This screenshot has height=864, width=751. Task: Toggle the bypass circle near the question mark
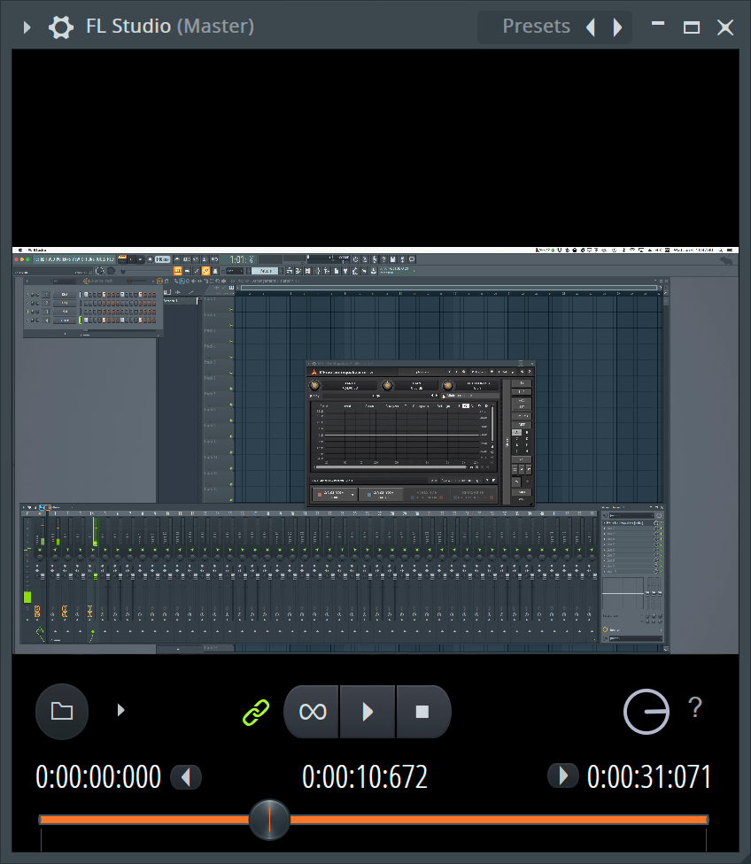[x=646, y=711]
